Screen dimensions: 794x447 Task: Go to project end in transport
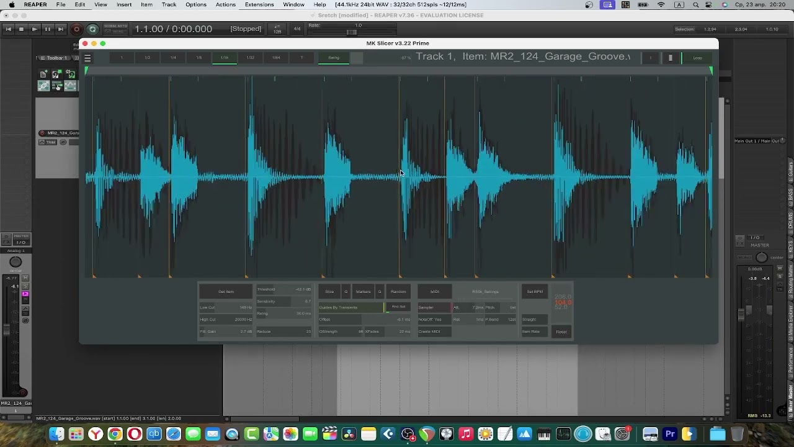click(x=60, y=29)
